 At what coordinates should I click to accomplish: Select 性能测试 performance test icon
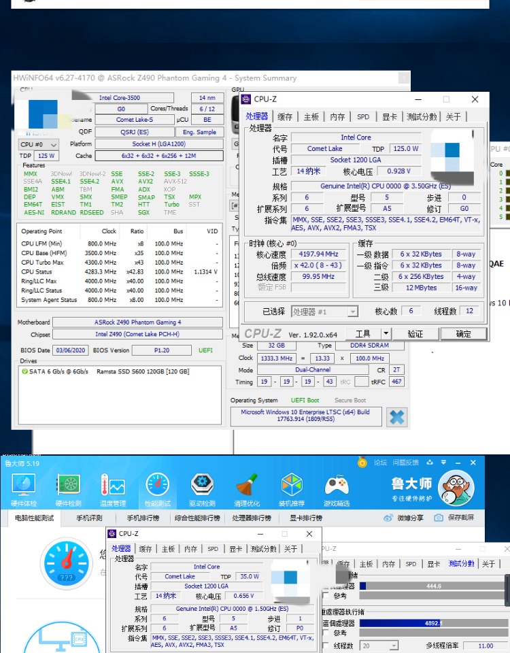[x=157, y=490]
